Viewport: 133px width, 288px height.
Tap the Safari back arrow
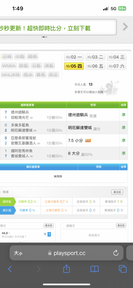click(10, 269)
